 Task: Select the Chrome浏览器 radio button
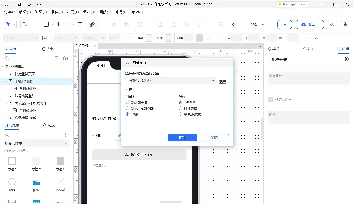point(127,108)
